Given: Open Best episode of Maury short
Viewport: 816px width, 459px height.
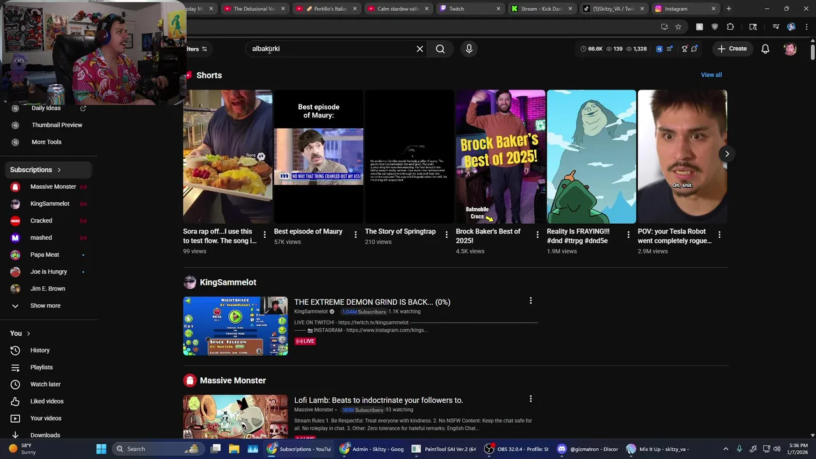Looking at the screenshot, I should [x=318, y=157].
